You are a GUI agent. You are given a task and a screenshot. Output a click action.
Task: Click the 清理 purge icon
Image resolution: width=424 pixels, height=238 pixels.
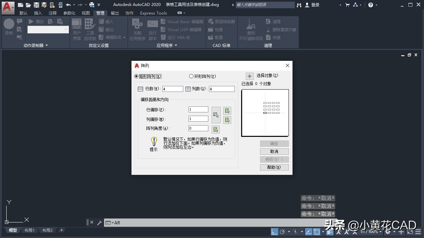tap(268, 21)
